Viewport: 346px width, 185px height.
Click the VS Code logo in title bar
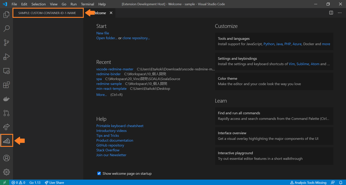pos(5,4)
